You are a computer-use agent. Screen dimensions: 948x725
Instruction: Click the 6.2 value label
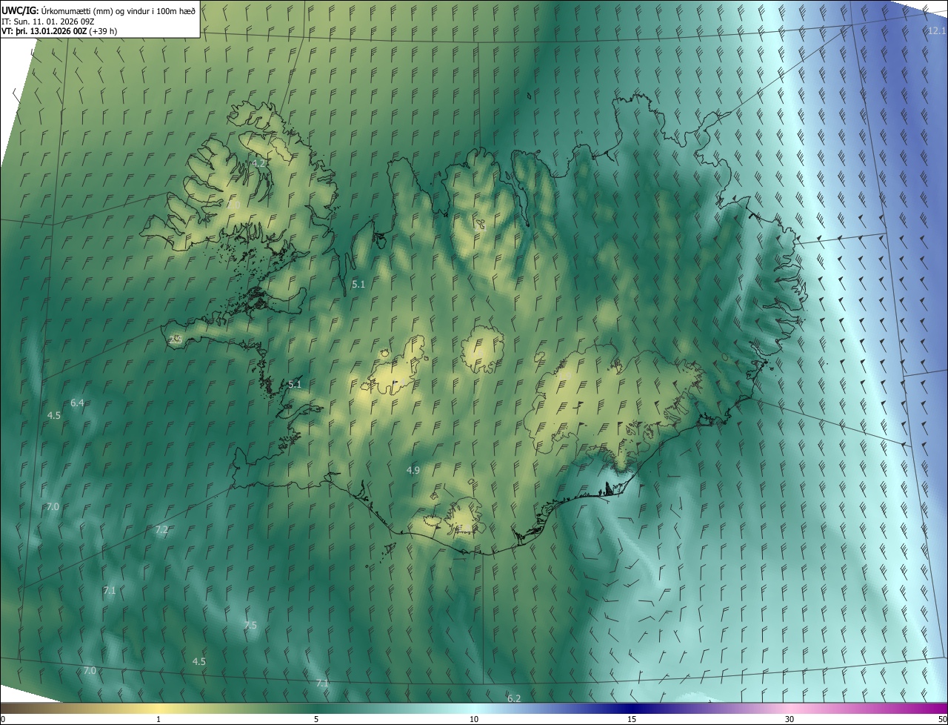pyautogui.click(x=513, y=698)
